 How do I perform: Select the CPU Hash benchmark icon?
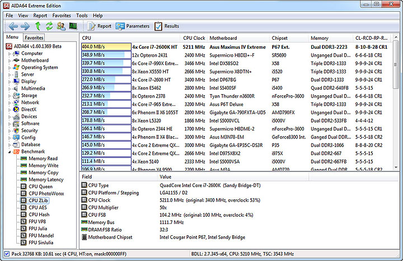coord(24,215)
